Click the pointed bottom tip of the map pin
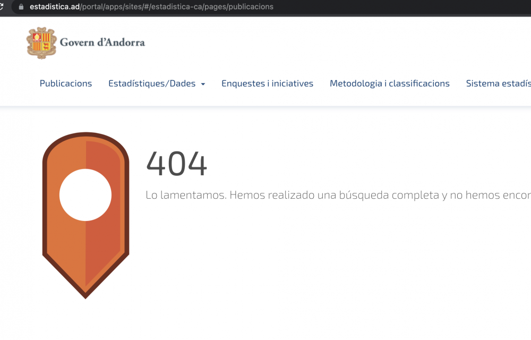Screen dimensions: 531x340 pos(85,292)
